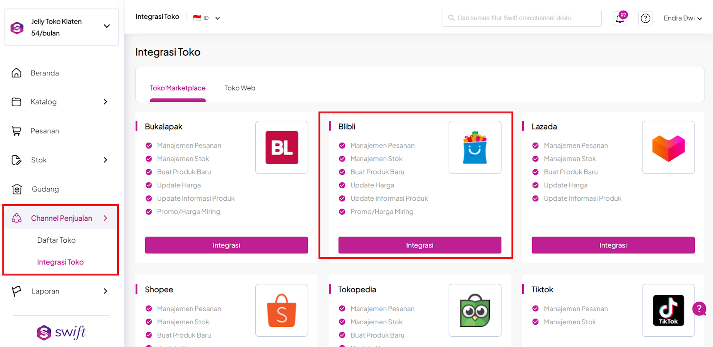
Task: Click Blibli Manajemen Stok checkmark
Action: 342,159
